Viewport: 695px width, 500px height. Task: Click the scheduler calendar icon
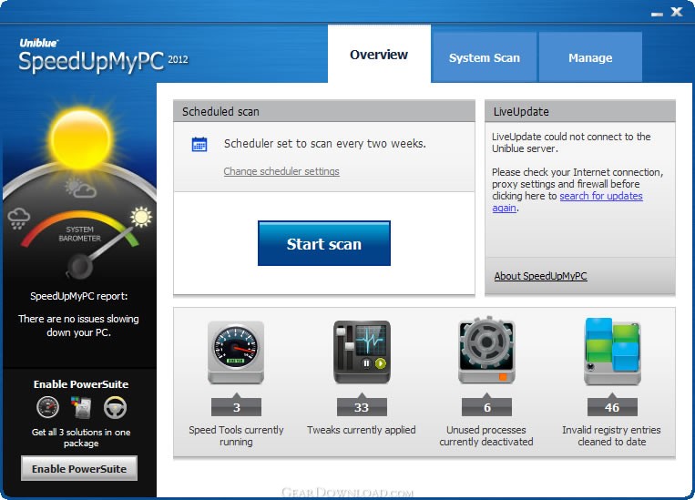(199, 144)
